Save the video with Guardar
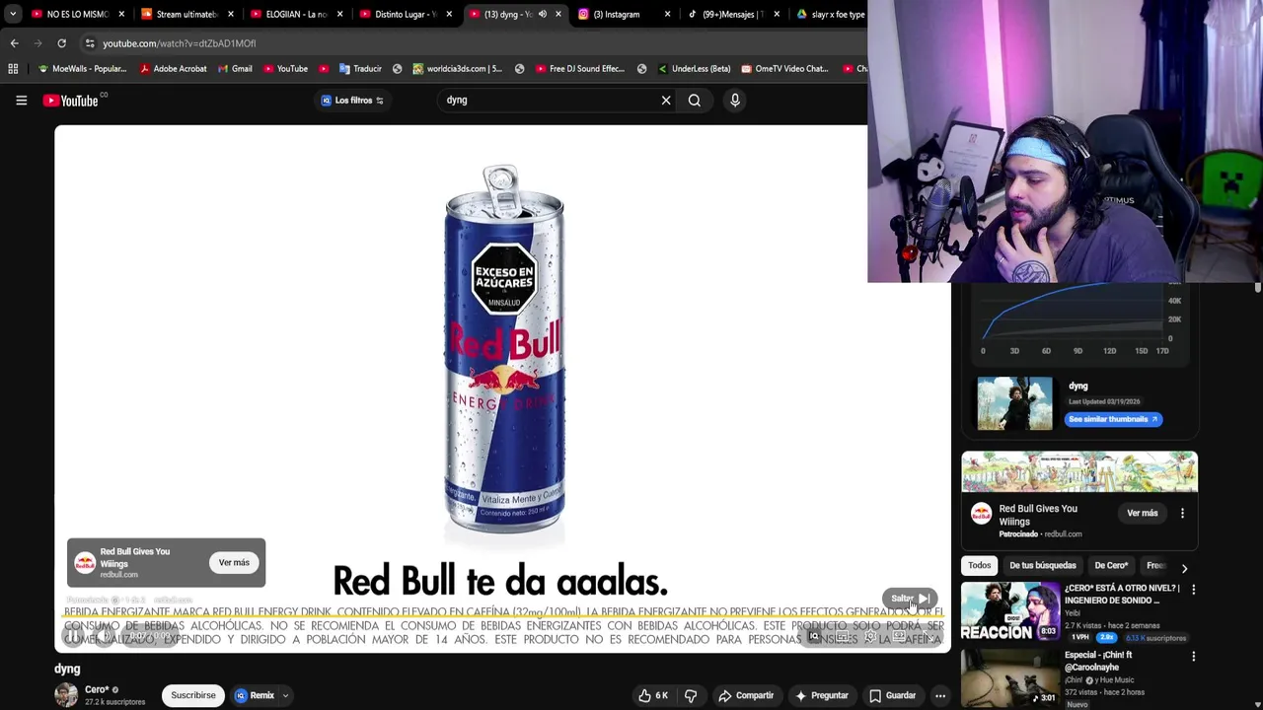 tap(892, 695)
